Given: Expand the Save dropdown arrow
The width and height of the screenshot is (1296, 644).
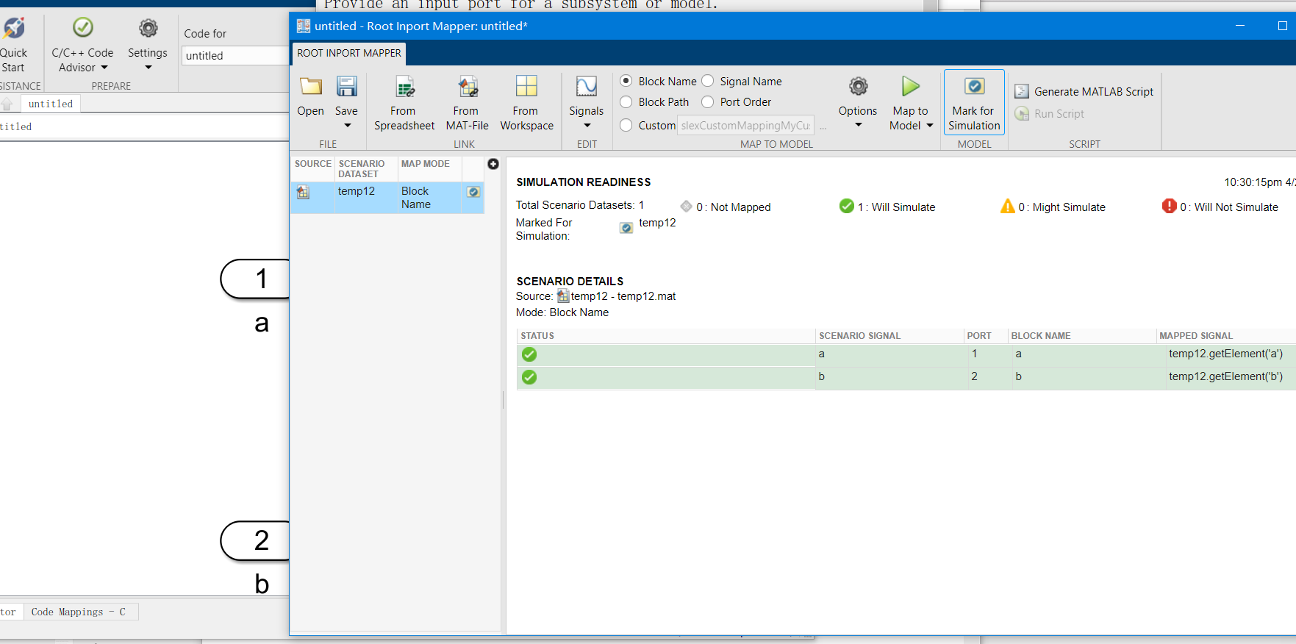Looking at the screenshot, I should click(x=348, y=126).
